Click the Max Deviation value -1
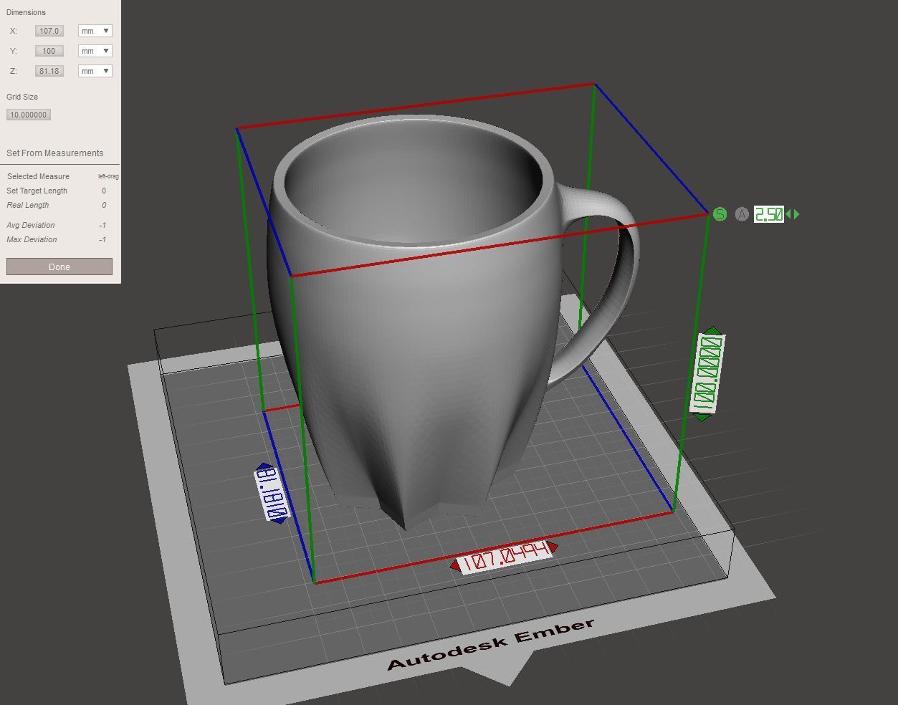898x705 pixels. point(102,239)
